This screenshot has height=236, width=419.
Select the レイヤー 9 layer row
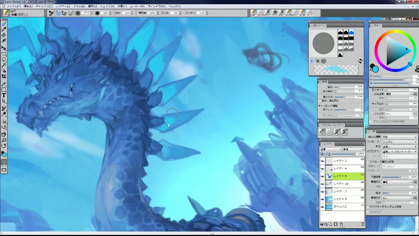(x=342, y=199)
